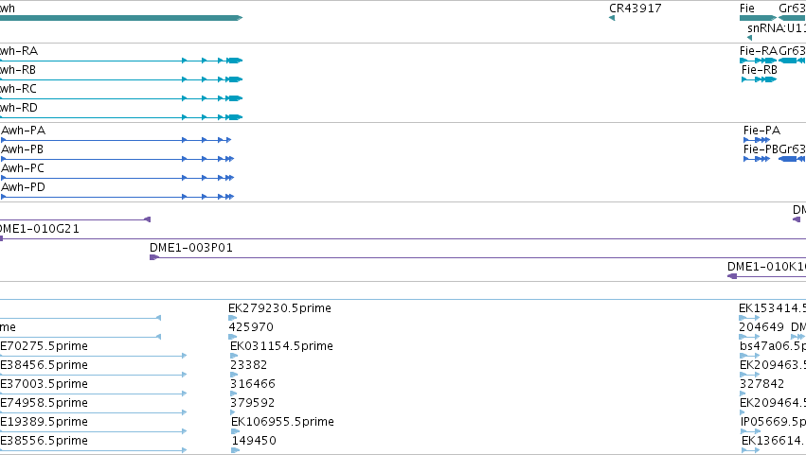The height and width of the screenshot is (455, 806).
Task: Click the E38556.5prime EST label
Action: 45,441
